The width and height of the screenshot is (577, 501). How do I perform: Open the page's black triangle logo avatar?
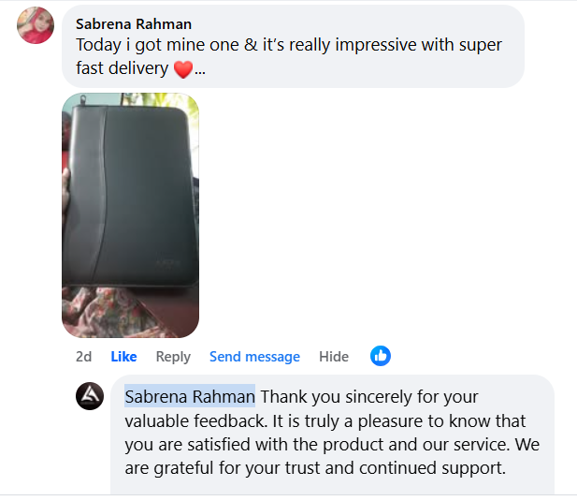[x=90, y=396]
